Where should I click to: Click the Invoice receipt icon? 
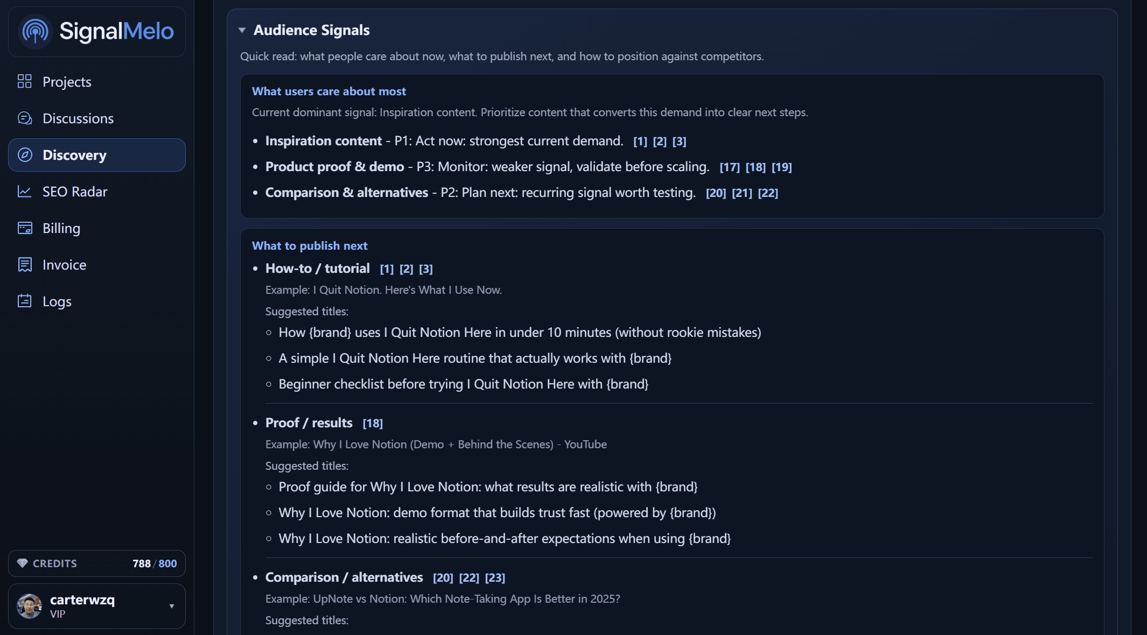coord(25,265)
